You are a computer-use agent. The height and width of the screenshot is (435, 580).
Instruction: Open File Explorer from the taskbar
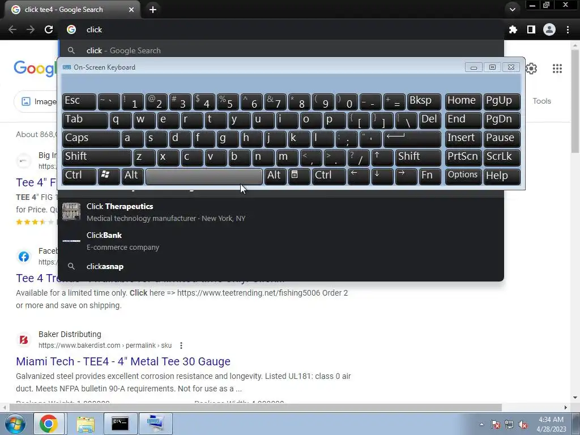tap(85, 424)
